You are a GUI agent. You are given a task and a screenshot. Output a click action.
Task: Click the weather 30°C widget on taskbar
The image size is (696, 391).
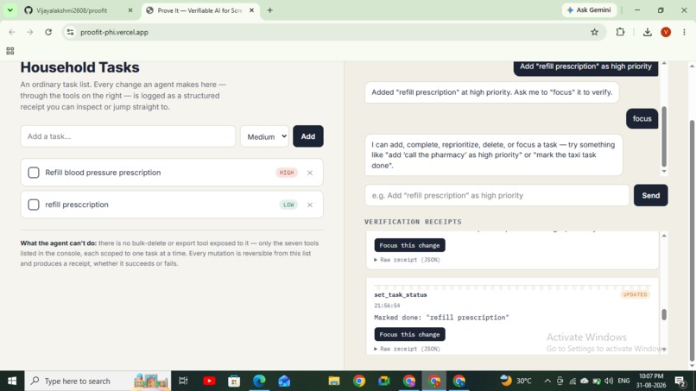516,381
